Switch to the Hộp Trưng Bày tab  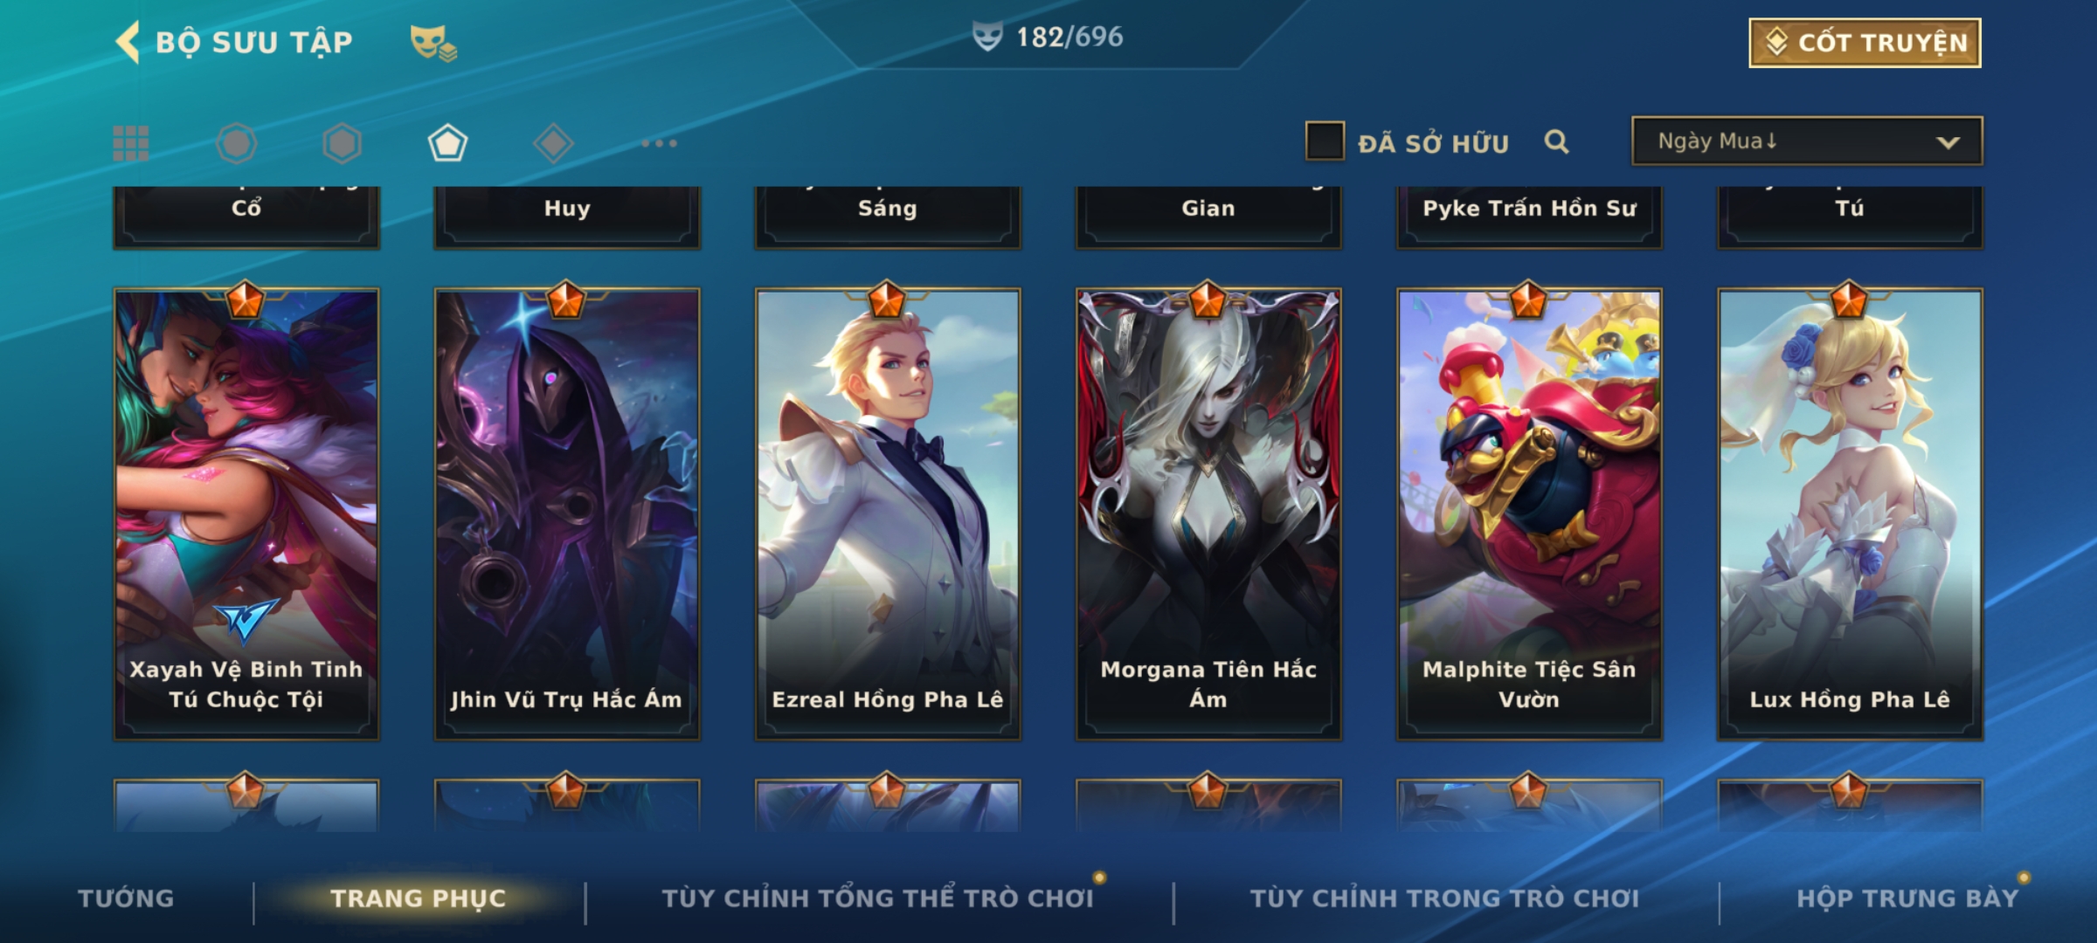tap(1907, 898)
